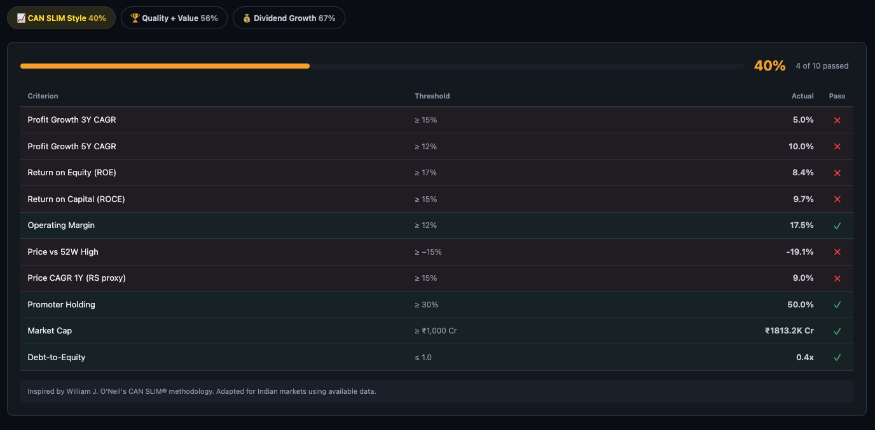Click the 4 of 10 passed summary text
The image size is (875, 430).
(822, 66)
